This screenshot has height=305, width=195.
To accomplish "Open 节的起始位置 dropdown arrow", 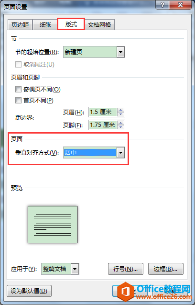I will click(x=120, y=52).
